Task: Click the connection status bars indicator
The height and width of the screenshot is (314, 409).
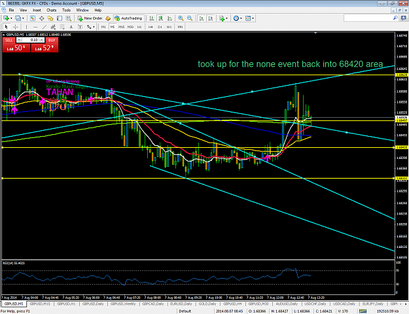Action: tap(363, 311)
